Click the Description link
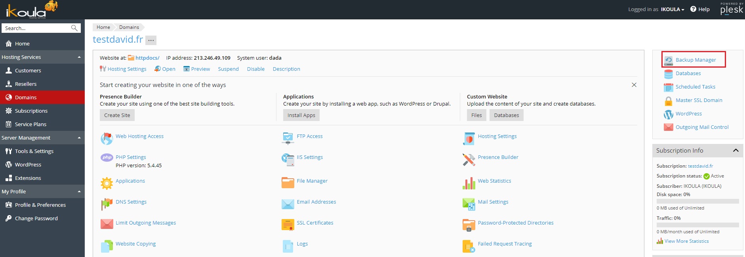Screen dimensions: 745x257 (x=286, y=69)
